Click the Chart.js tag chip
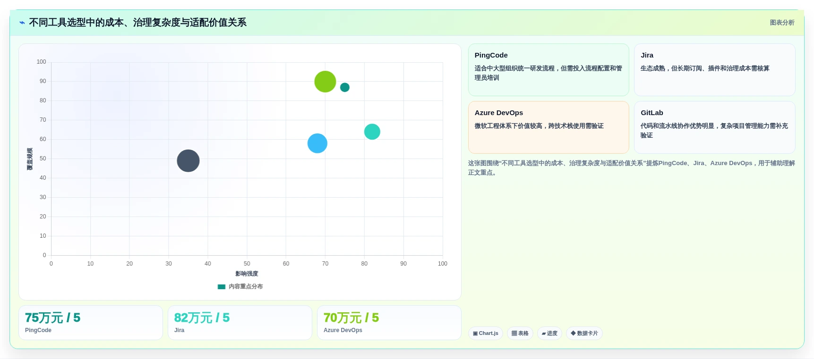Image resolution: width=814 pixels, height=359 pixels. [486, 334]
